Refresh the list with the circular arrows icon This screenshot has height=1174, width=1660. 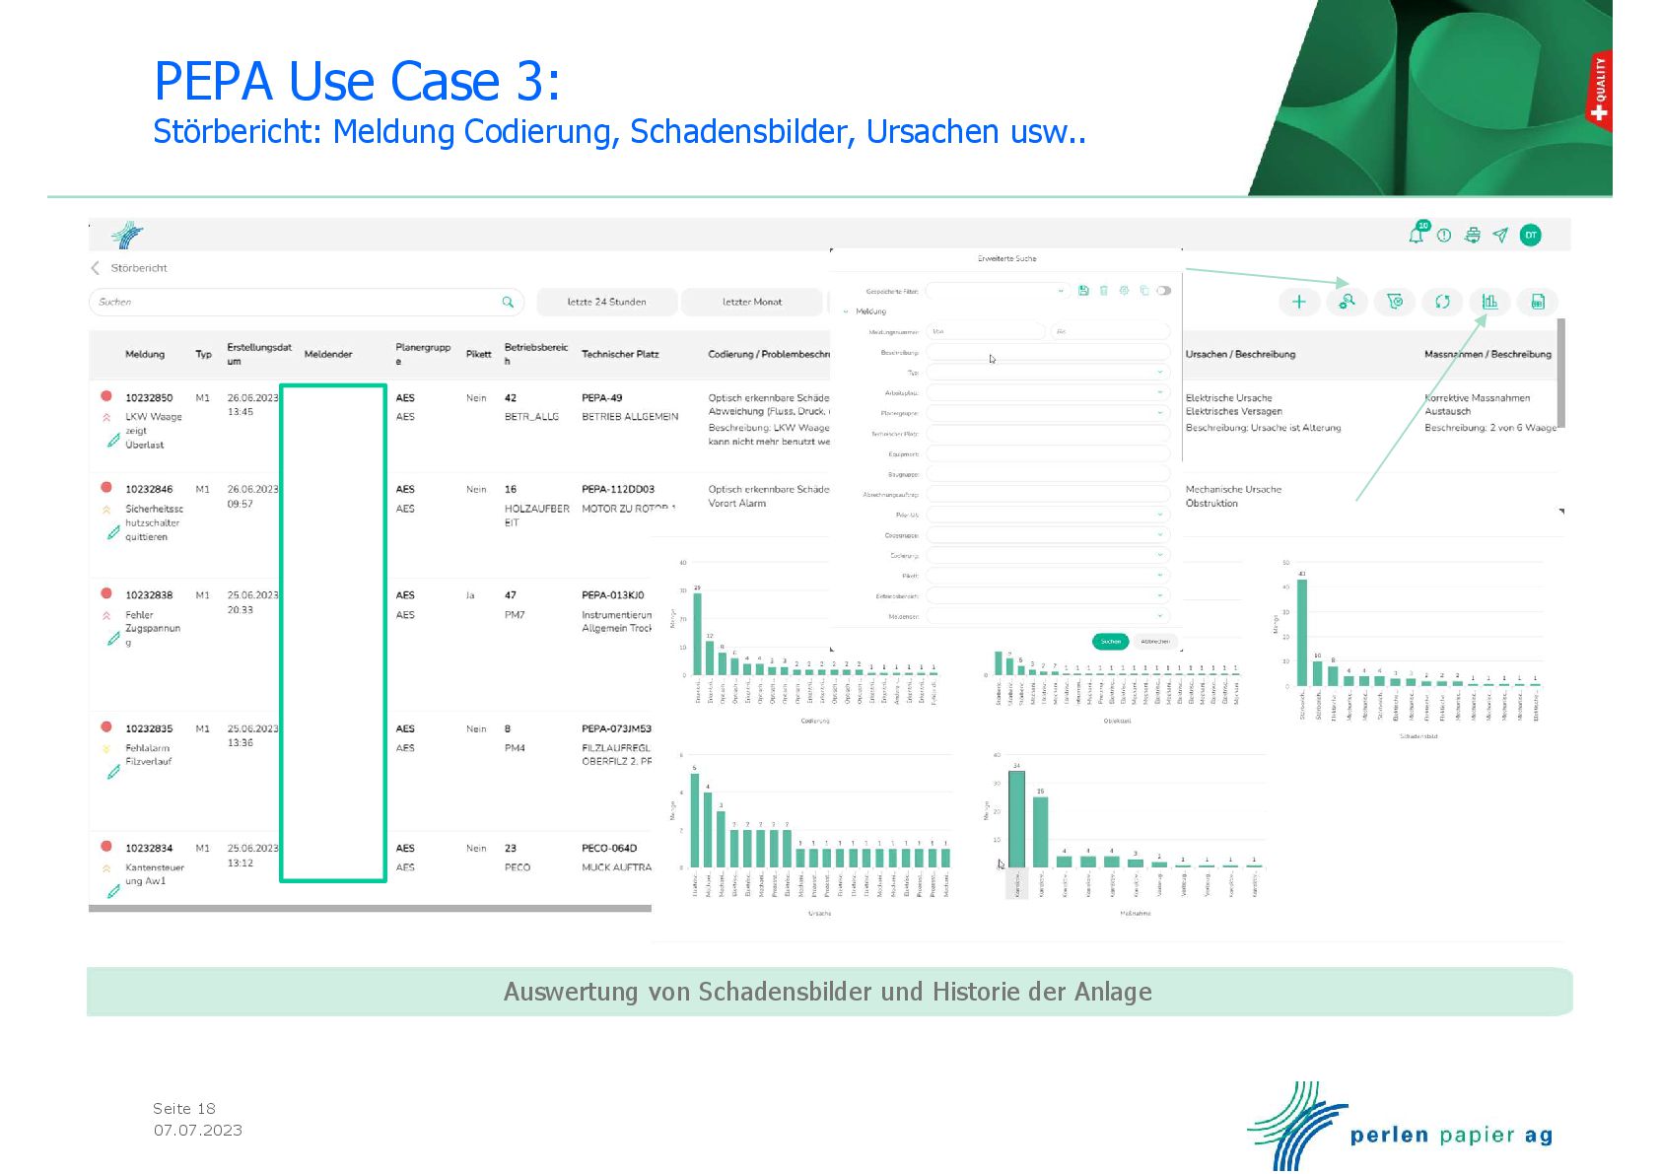pos(1442,302)
